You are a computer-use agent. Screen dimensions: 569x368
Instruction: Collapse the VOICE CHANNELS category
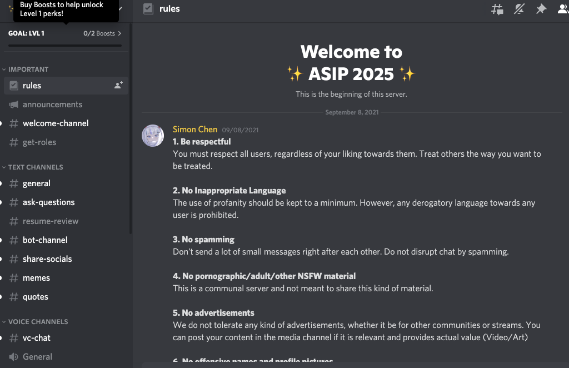pos(37,322)
